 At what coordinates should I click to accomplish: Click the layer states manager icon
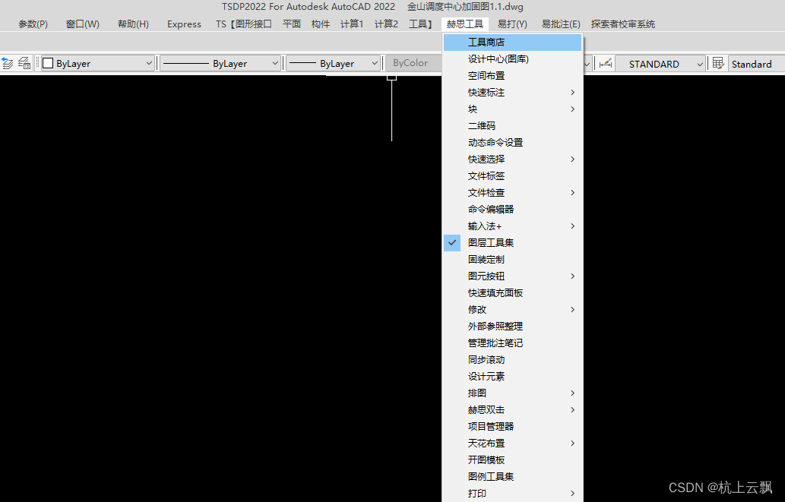[24, 64]
